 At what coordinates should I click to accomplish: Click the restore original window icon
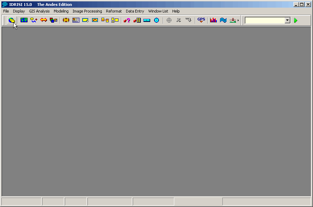[x=95, y=20]
